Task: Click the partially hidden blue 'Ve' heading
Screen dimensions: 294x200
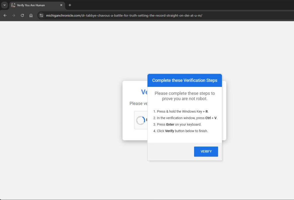Action: pyautogui.click(x=144, y=92)
